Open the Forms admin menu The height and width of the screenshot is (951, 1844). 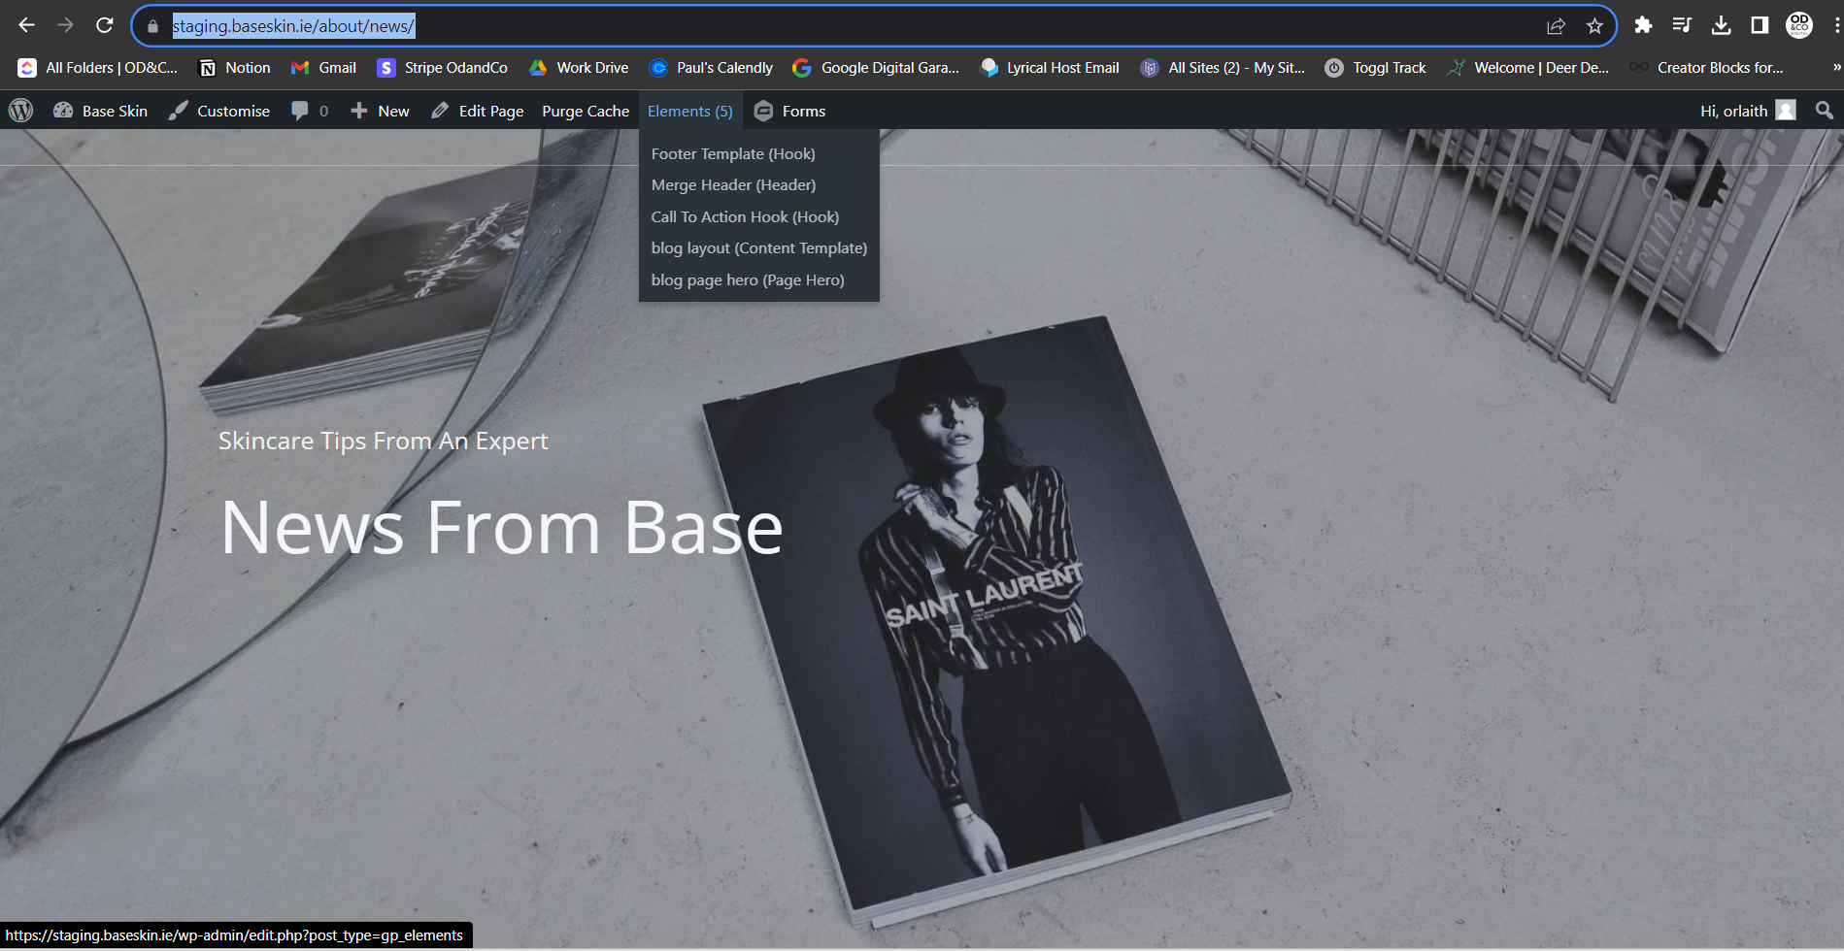coord(790,111)
